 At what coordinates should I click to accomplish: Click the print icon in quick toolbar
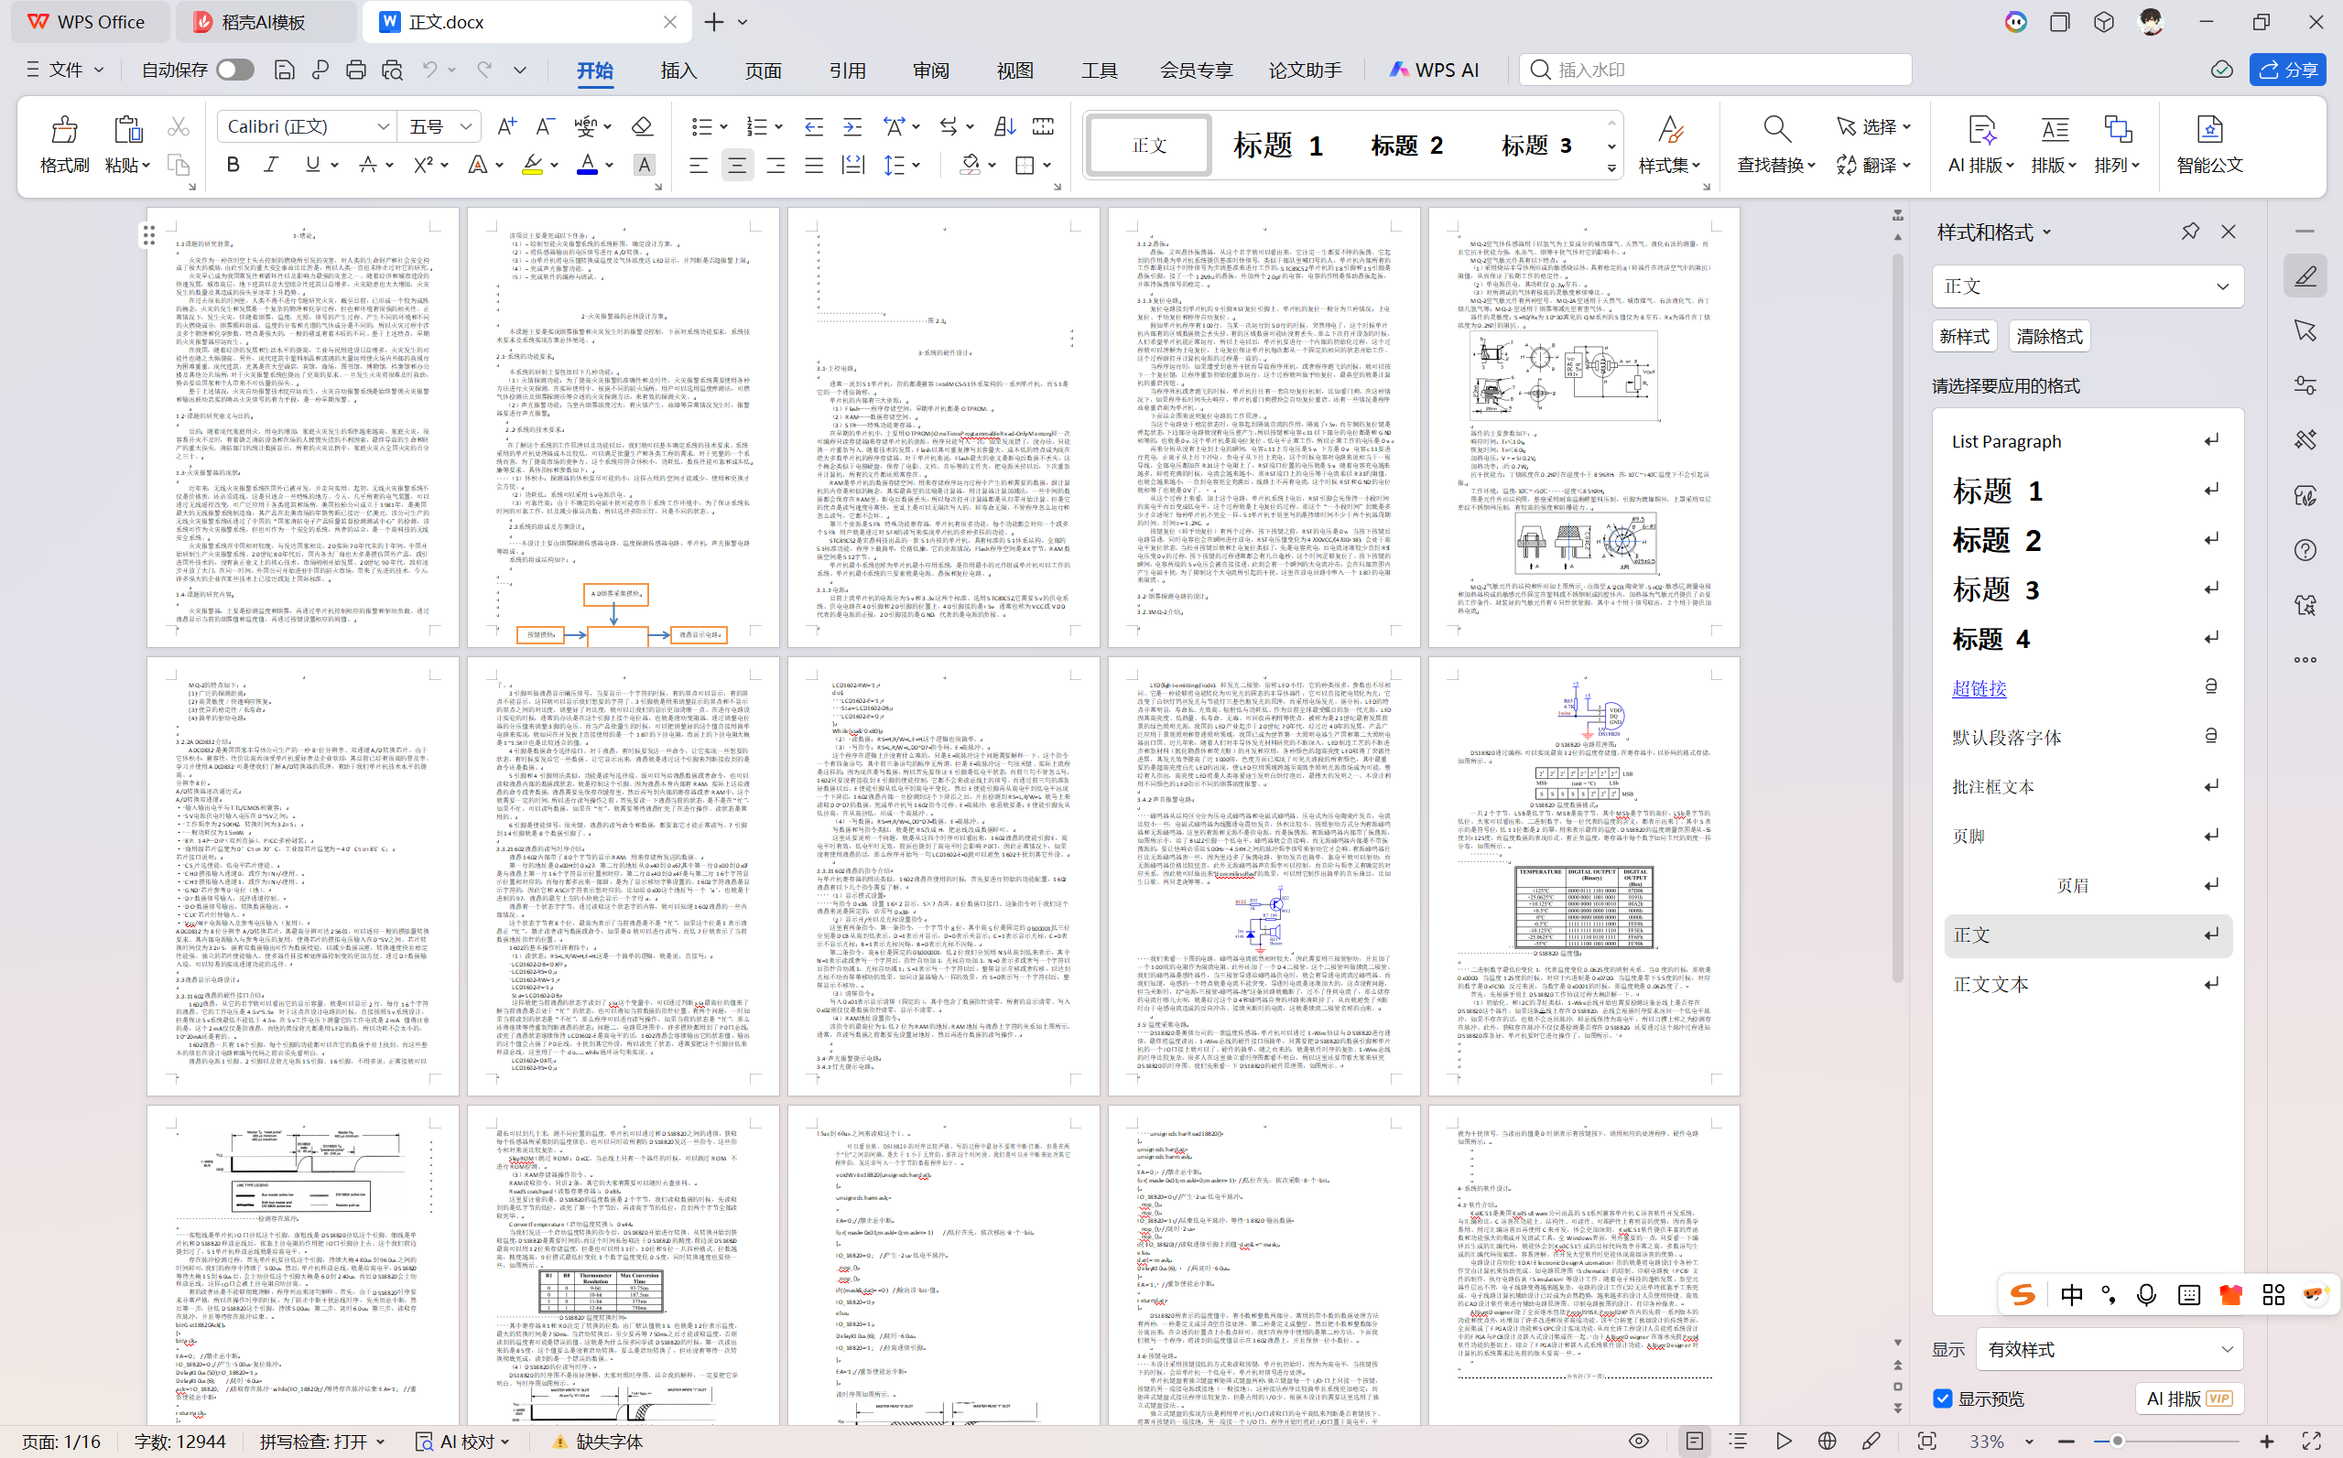tap(356, 70)
